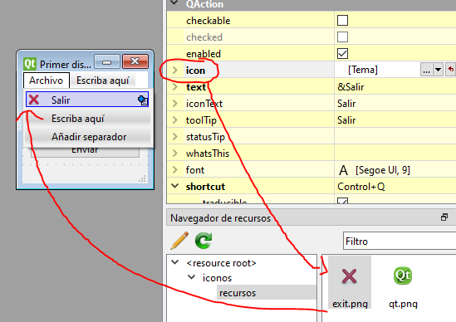Click the empty statusTip value cell
456x322 pixels.
[395, 136]
